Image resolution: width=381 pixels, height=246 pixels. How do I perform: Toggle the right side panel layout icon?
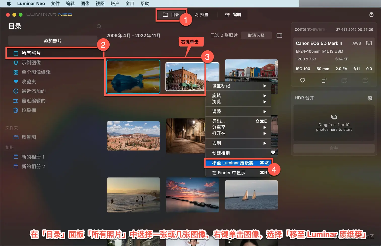[279, 36]
